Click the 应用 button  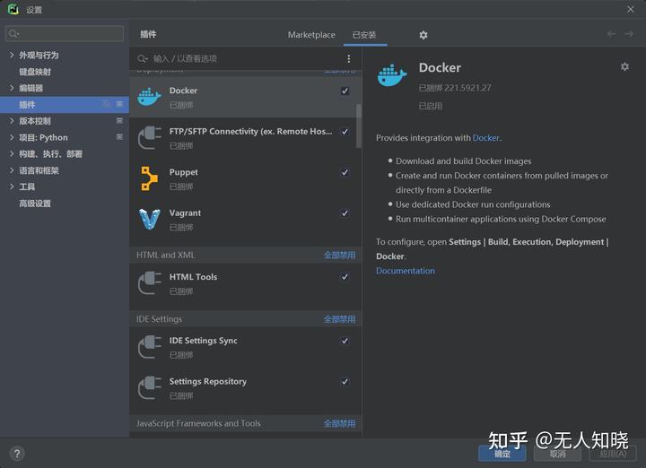point(613,454)
